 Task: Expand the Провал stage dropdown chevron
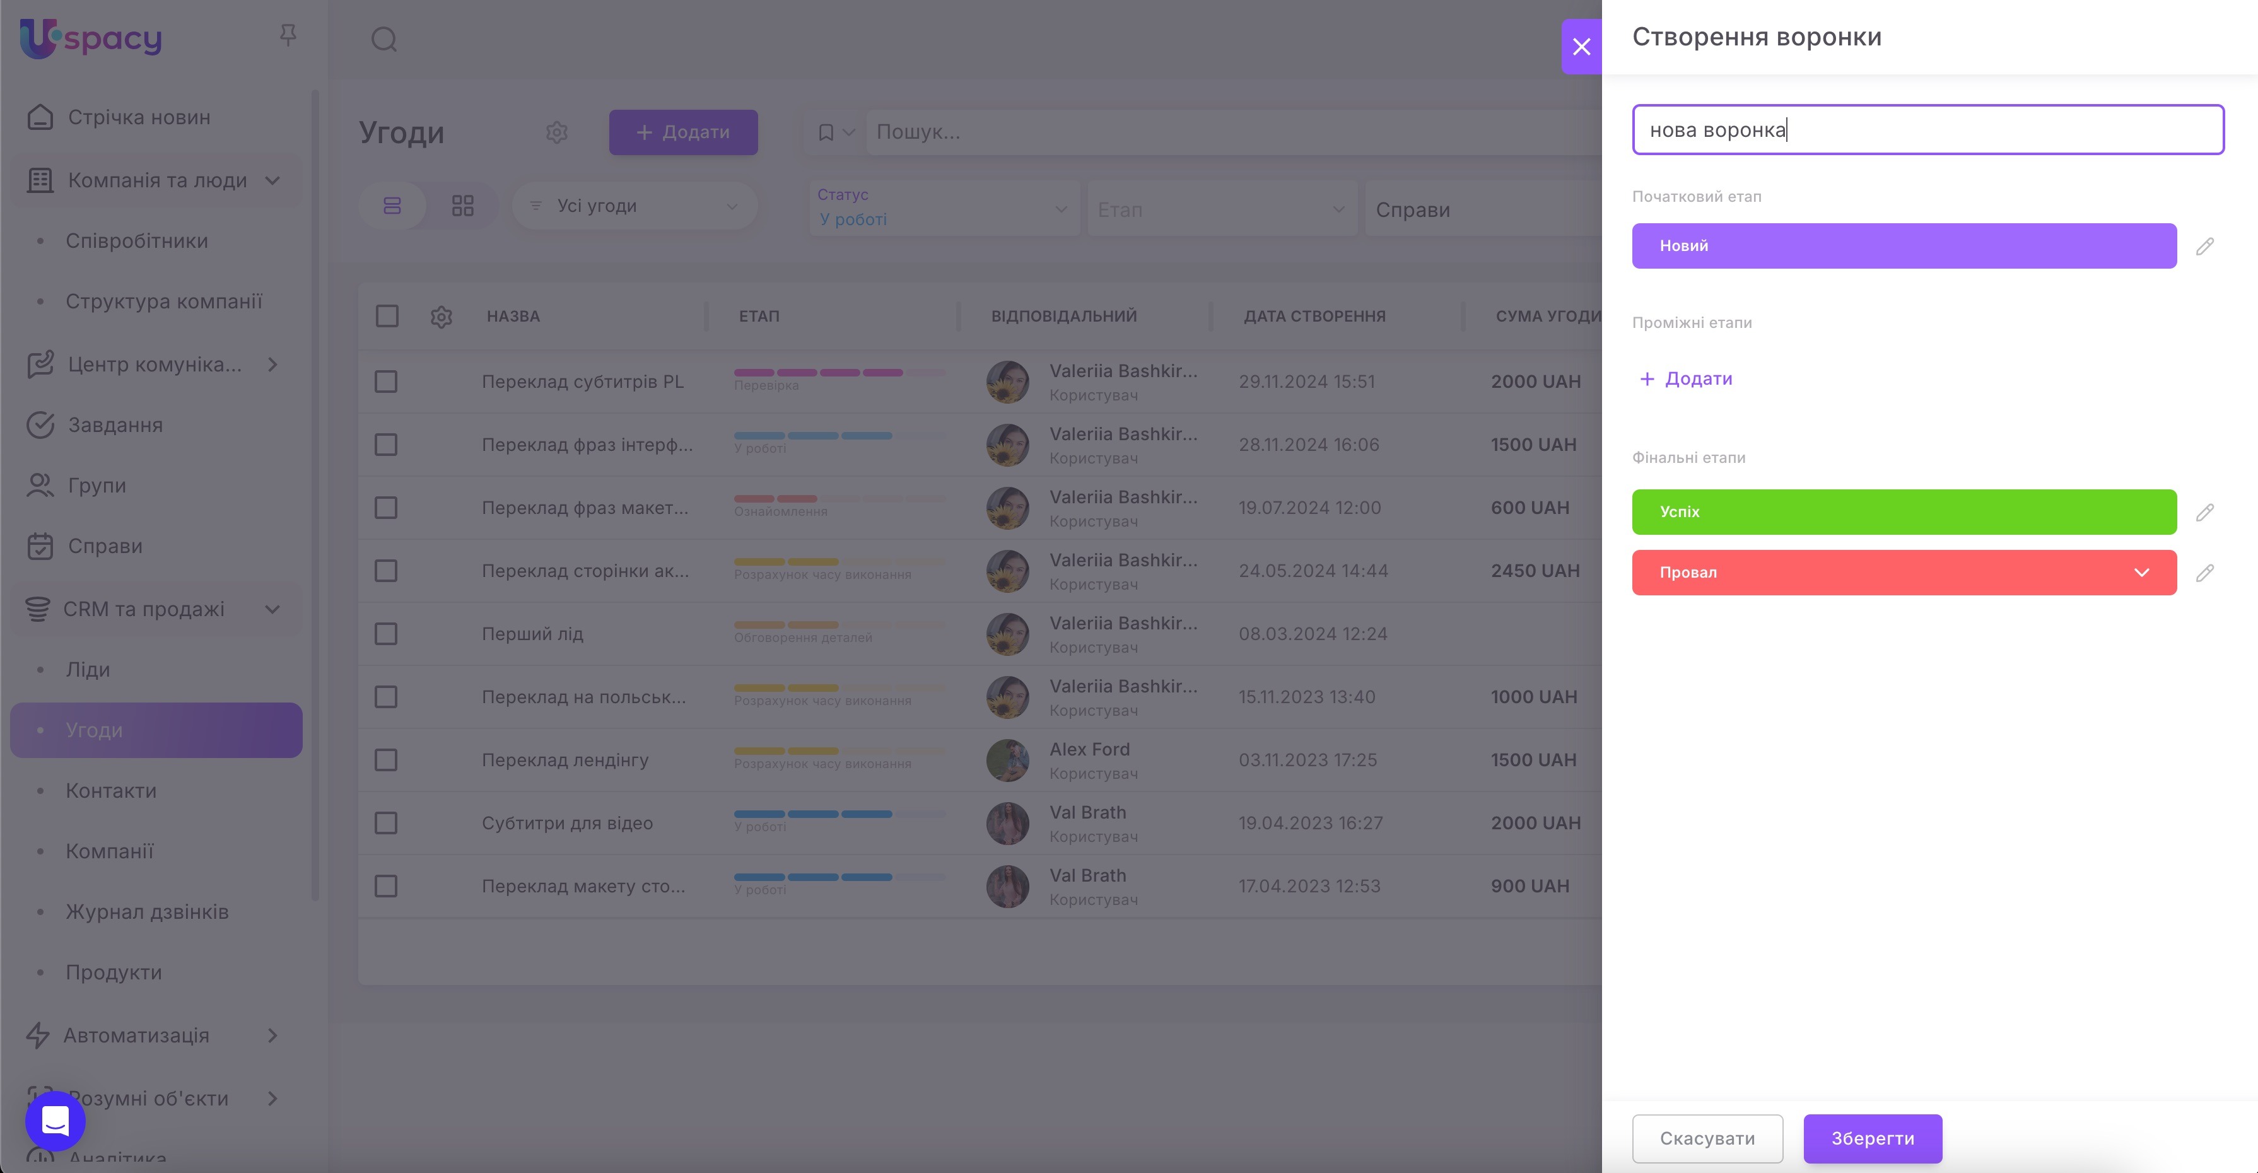[2141, 573]
